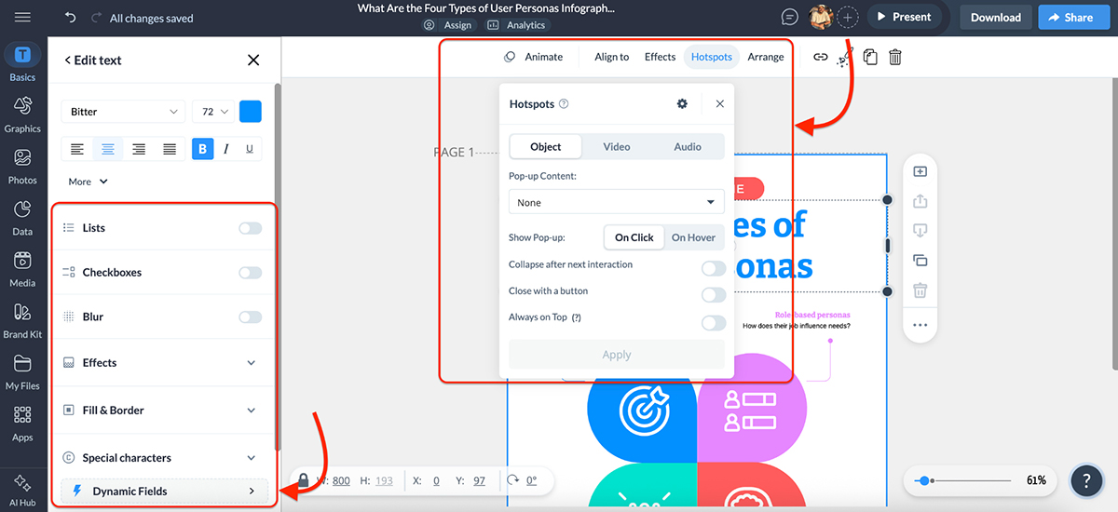1118x512 pixels.
Task: Close the Hotspots popup
Action: tap(719, 103)
